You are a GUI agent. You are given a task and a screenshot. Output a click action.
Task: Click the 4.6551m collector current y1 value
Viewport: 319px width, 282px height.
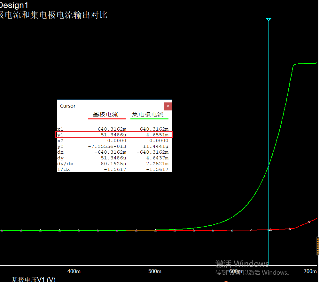157,135
